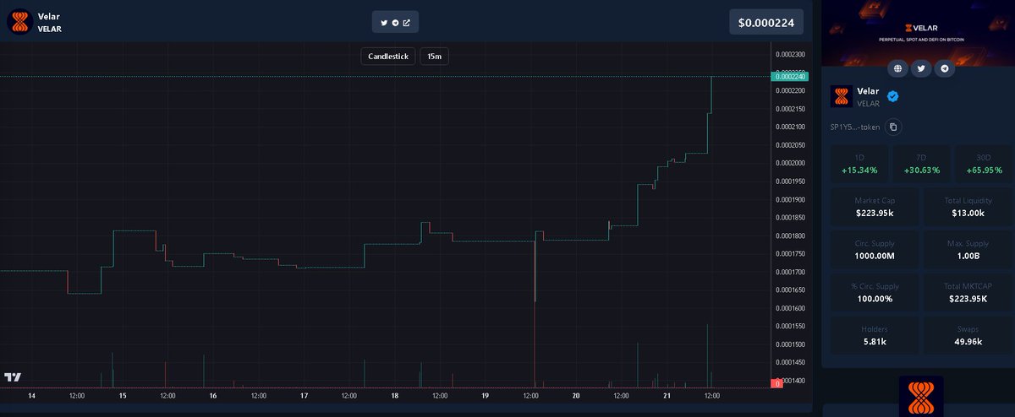Click the VELAR ticker text in the header
The image size is (1015, 417).
coord(50,30)
